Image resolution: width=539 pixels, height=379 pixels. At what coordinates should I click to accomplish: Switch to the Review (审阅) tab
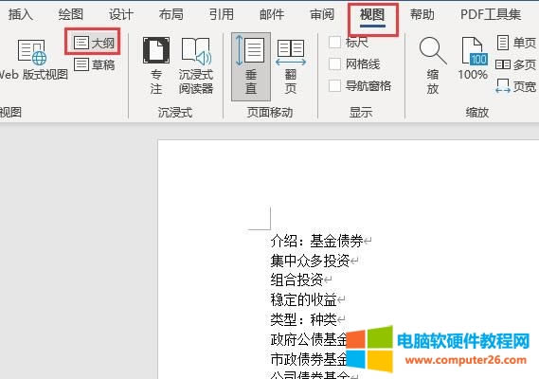coord(322,15)
